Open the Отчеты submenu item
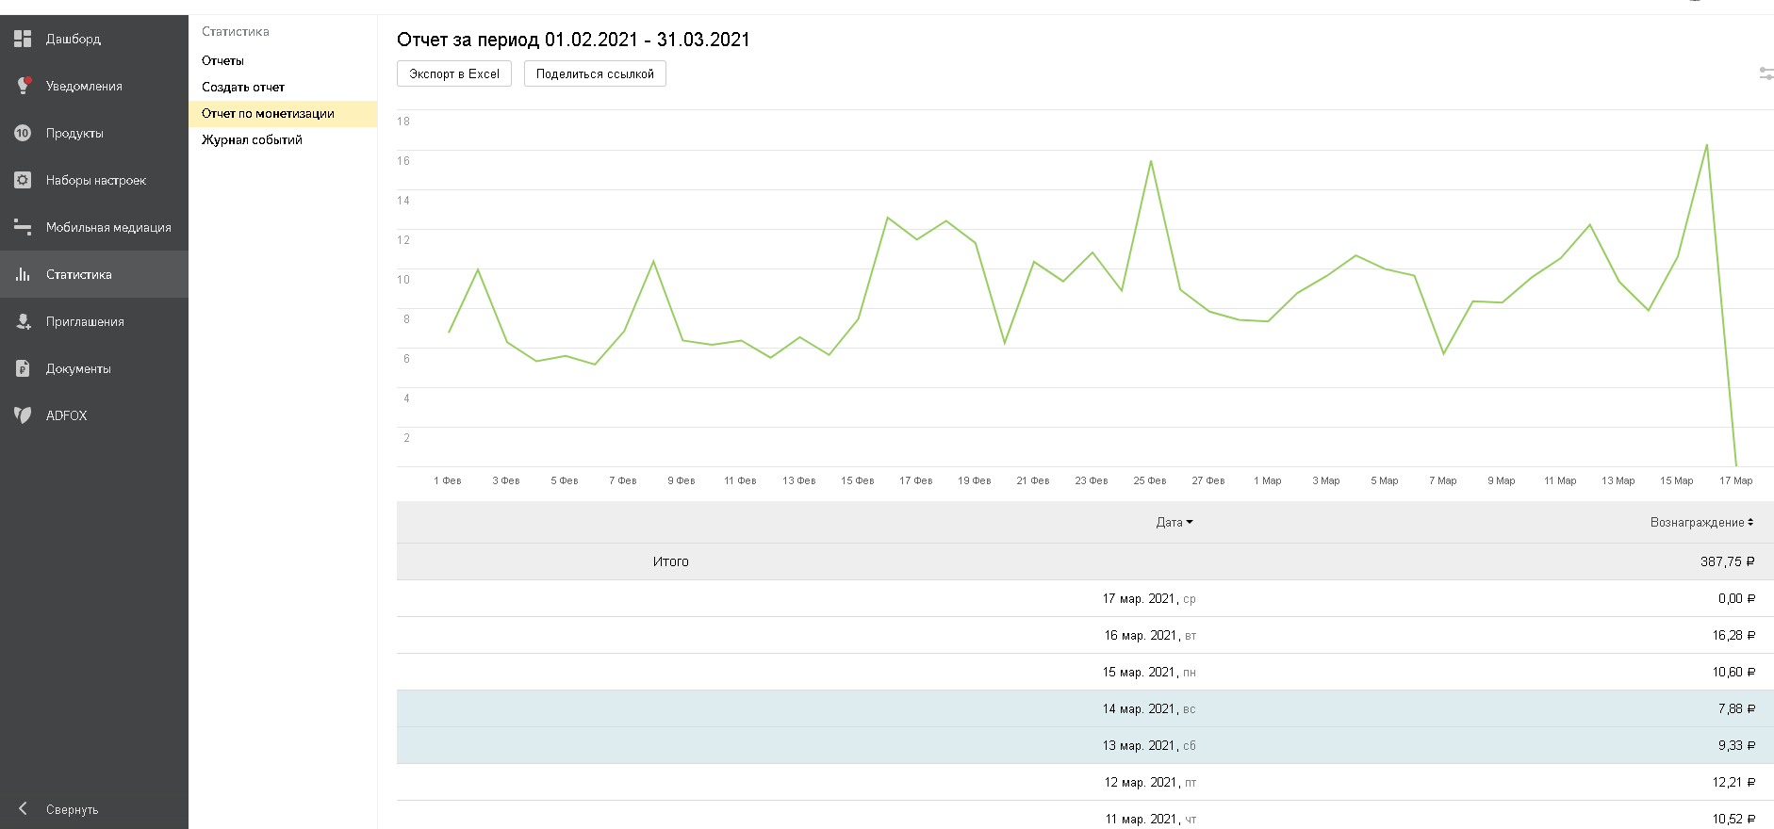The height and width of the screenshot is (829, 1774). [222, 60]
